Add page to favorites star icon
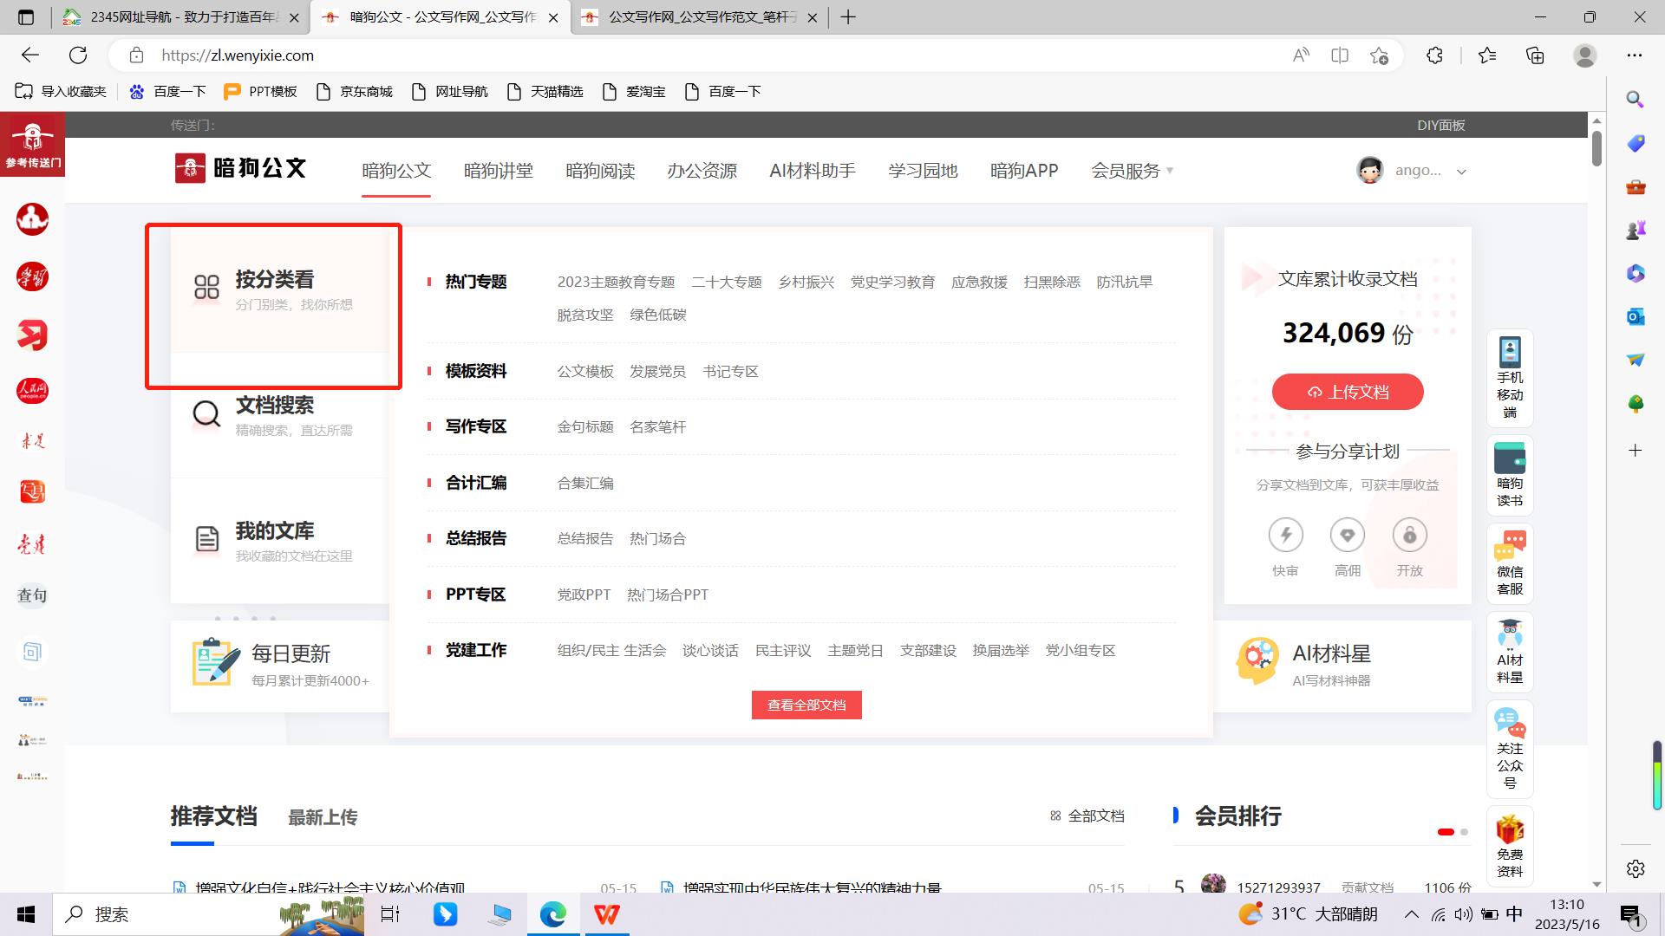Viewport: 1665px width, 936px height. (1379, 55)
